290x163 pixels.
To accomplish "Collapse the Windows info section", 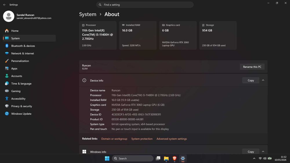I will click(263, 151).
